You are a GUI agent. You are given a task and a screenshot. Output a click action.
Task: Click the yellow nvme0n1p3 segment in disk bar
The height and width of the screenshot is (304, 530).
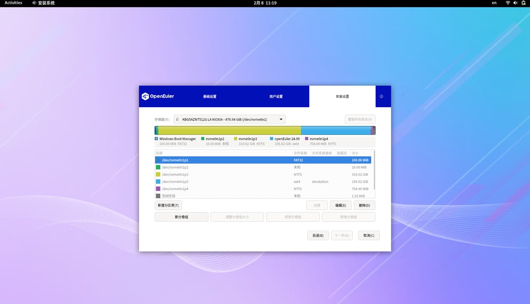[229, 130]
